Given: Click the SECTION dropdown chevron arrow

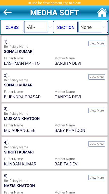Looking at the screenshot, I should [x=104, y=27].
